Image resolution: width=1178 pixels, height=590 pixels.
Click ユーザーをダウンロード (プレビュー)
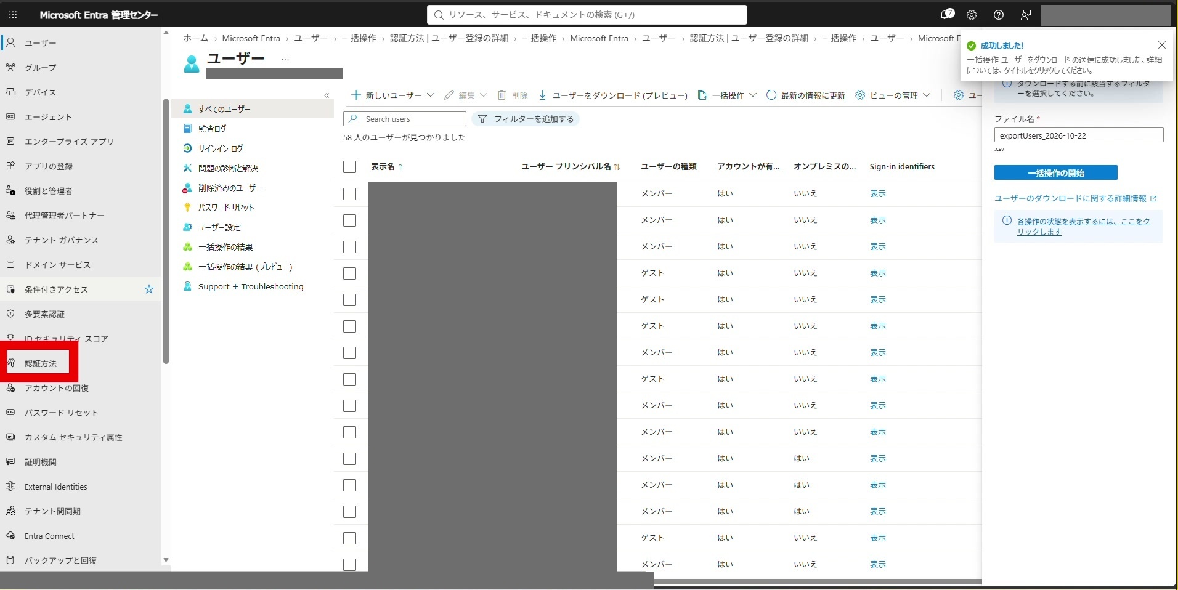coord(612,95)
